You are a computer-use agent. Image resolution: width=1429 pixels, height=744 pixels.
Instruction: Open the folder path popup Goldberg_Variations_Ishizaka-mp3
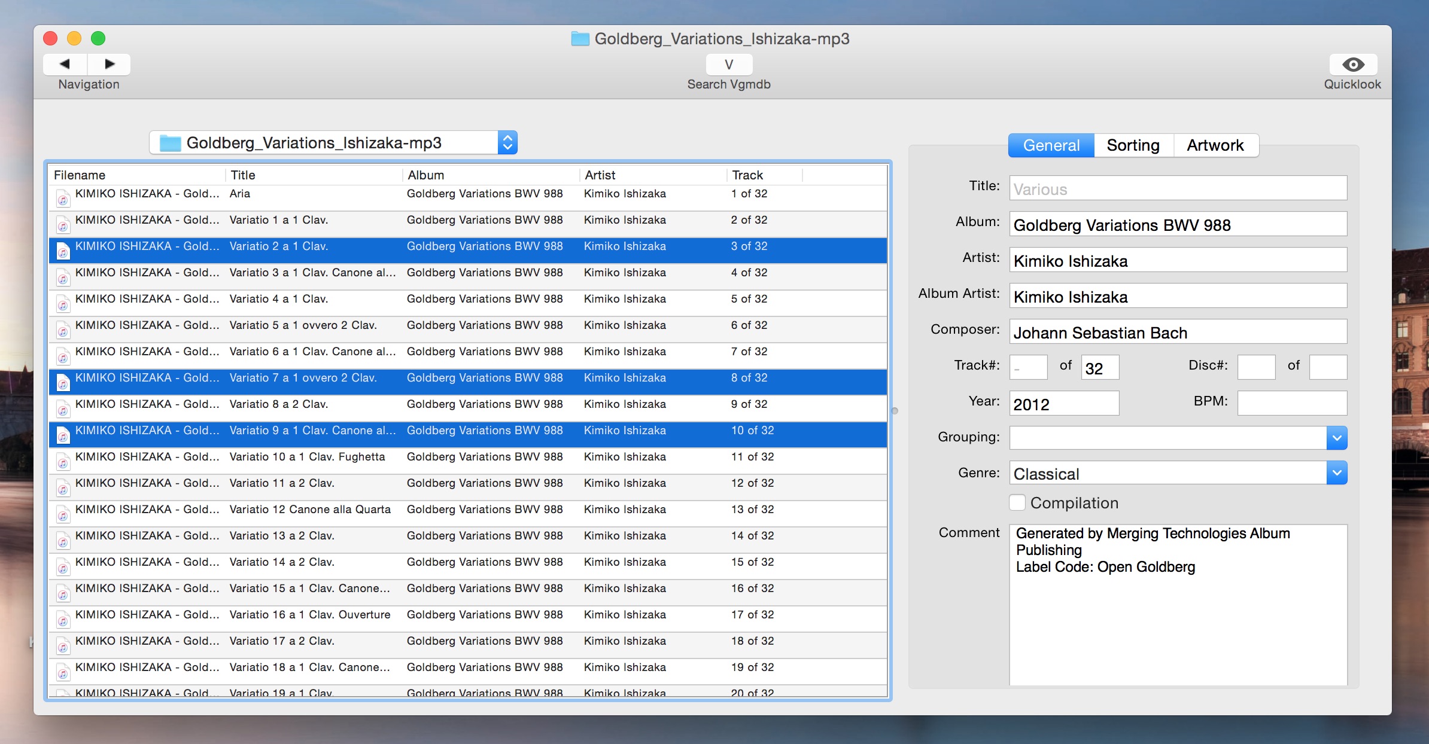pos(333,142)
